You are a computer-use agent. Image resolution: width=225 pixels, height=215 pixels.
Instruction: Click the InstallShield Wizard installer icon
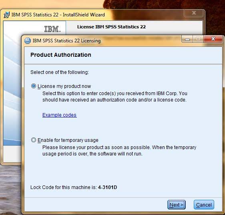click(x=6, y=15)
